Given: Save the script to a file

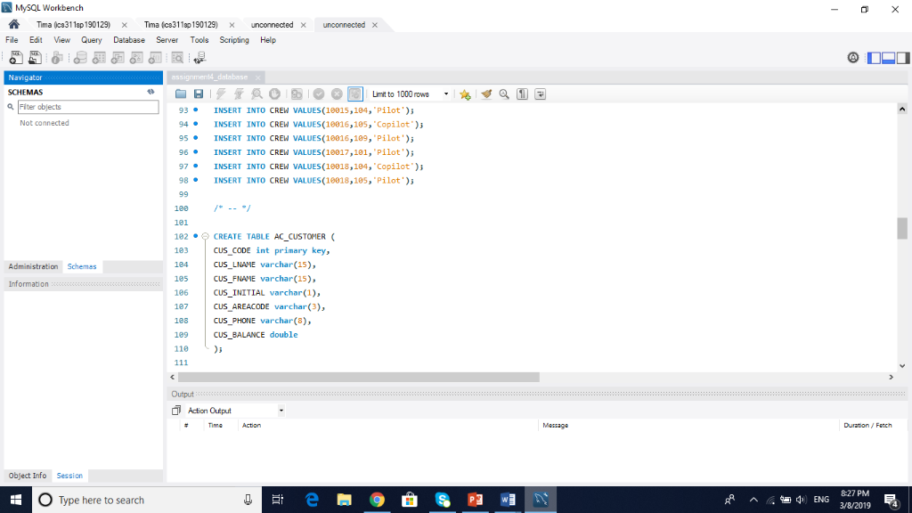Looking at the screenshot, I should (x=199, y=94).
